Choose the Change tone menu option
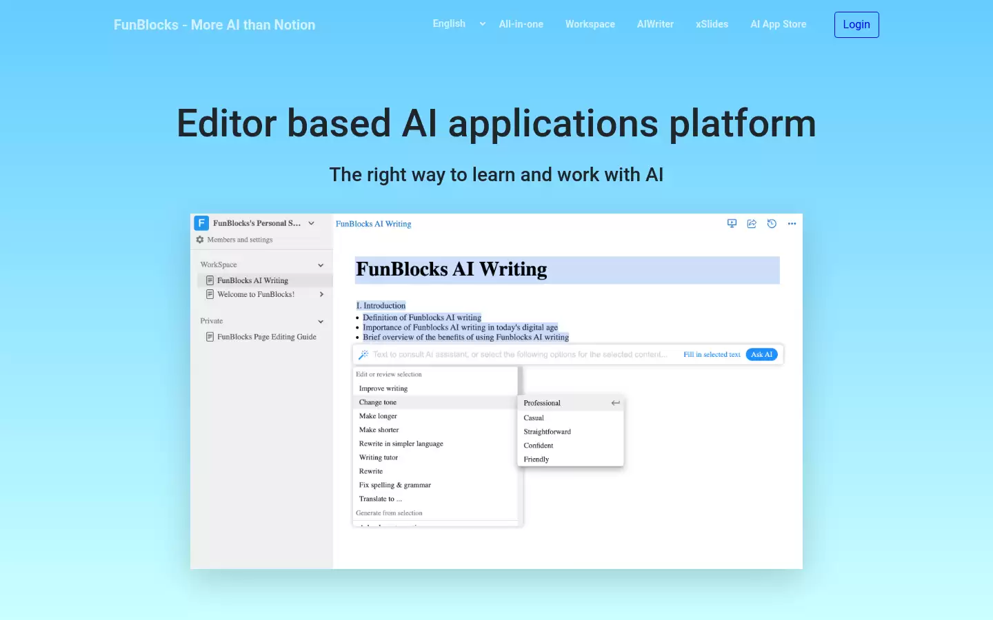 tap(435, 402)
